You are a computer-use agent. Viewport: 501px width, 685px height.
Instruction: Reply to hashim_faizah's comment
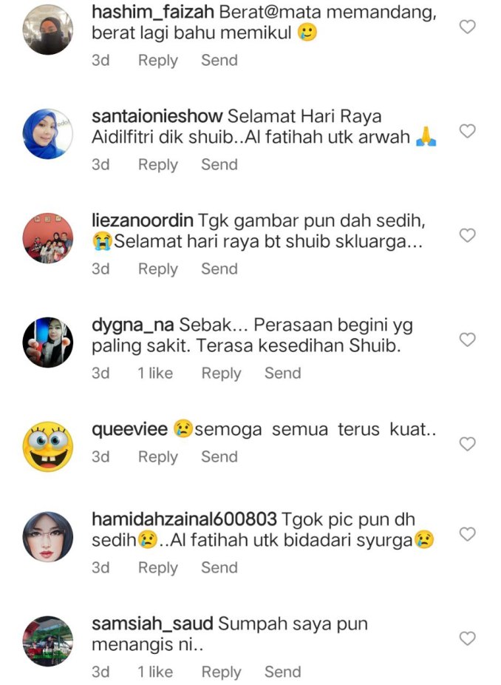coord(158,60)
